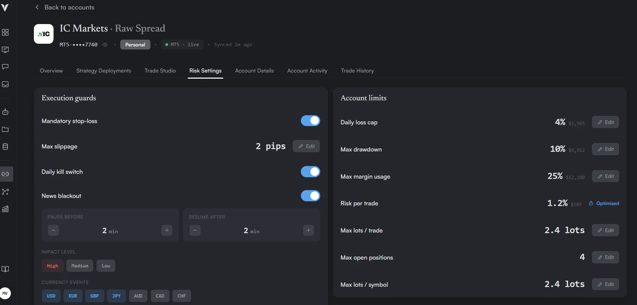Decrease Resume After minutes
The width and height of the screenshot is (637, 305).
point(195,230)
